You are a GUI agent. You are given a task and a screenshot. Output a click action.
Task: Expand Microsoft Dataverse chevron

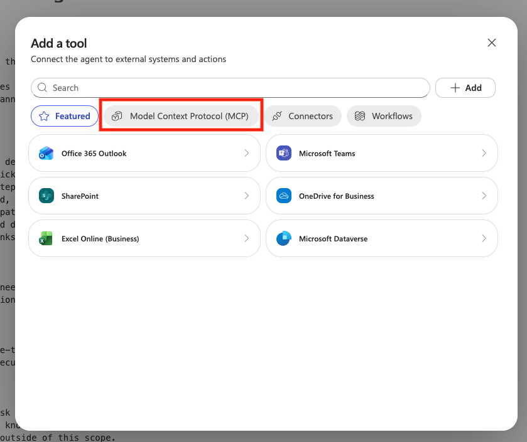(484, 238)
